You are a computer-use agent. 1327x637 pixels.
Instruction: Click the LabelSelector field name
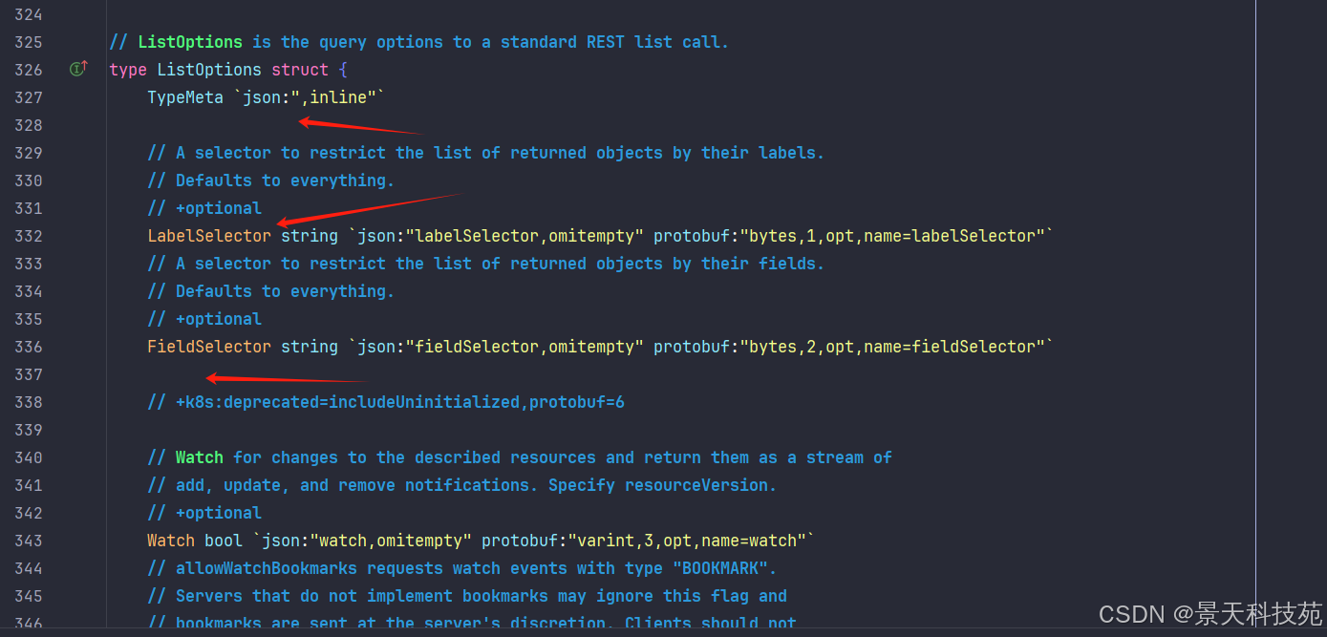pyautogui.click(x=208, y=236)
